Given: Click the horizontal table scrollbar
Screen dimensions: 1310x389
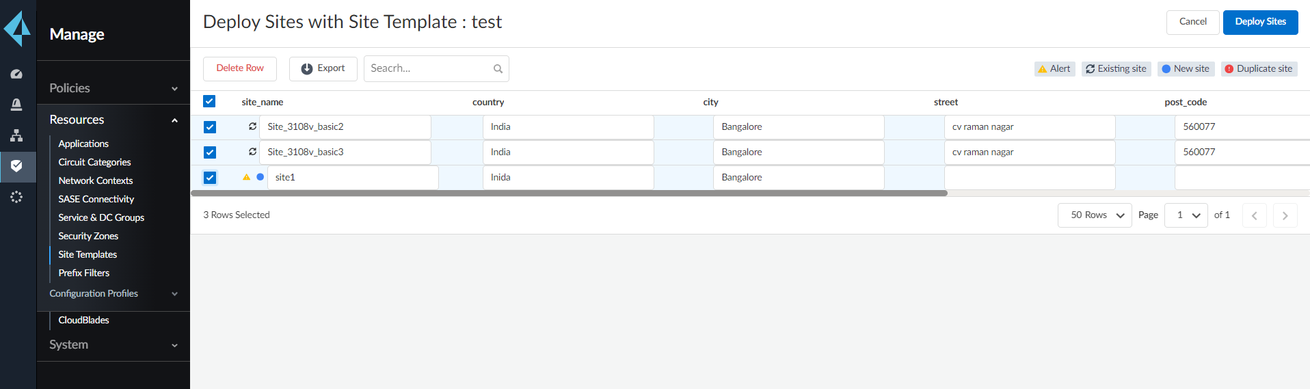Looking at the screenshot, I should click(569, 193).
